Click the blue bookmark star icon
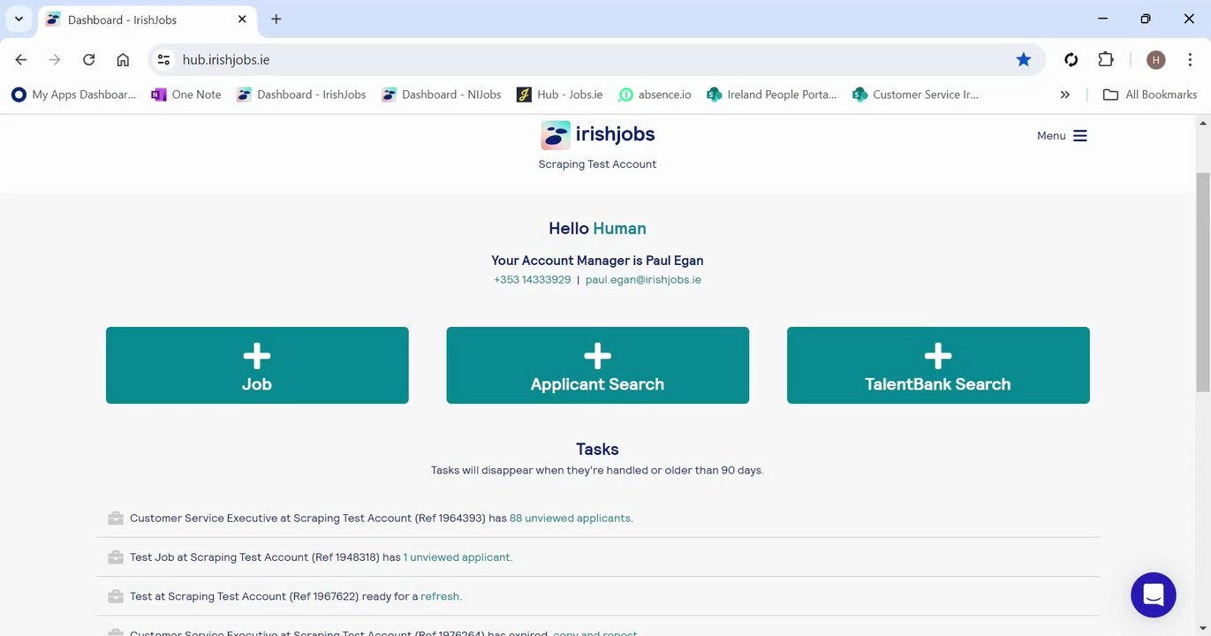 [1024, 59]
